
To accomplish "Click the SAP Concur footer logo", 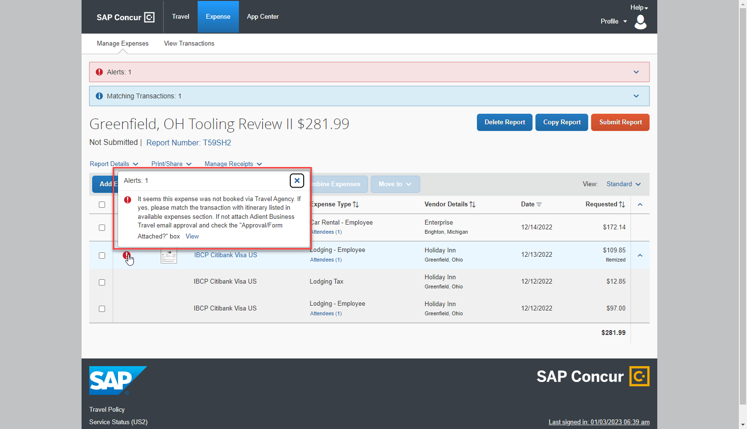I will point(593,376).
